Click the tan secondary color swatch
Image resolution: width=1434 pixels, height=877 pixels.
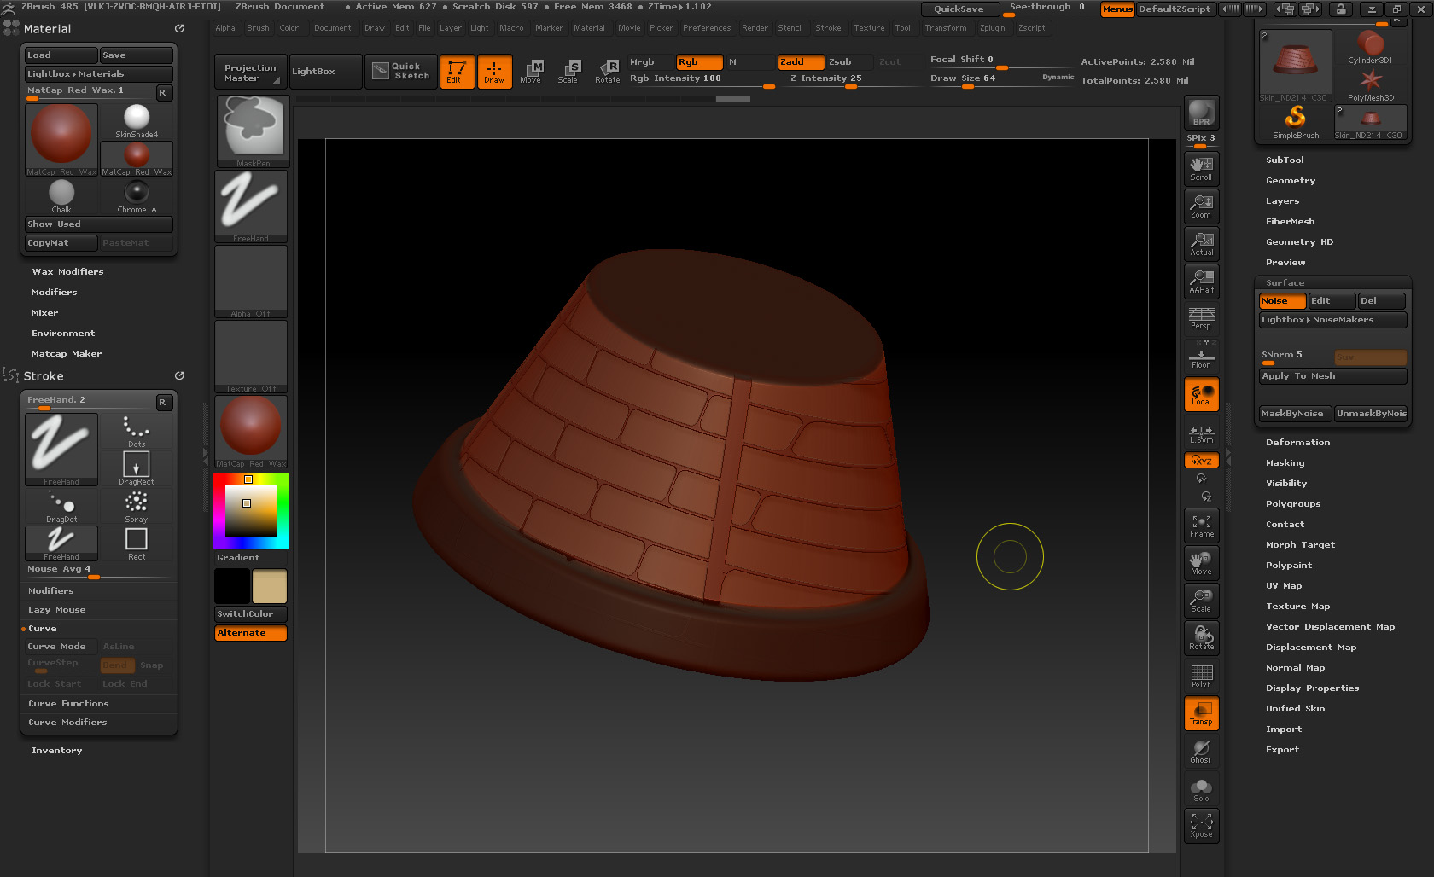tap(269, 587)
